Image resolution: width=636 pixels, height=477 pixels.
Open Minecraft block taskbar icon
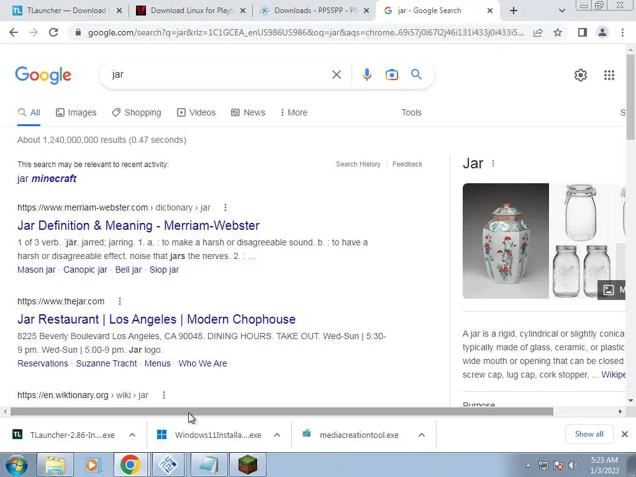pos(247,465)
